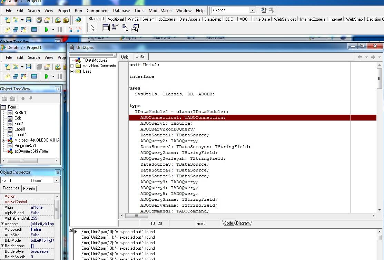Click Save icon in top Delphi toolbar

pyautogui.click(x=29, y=20)
